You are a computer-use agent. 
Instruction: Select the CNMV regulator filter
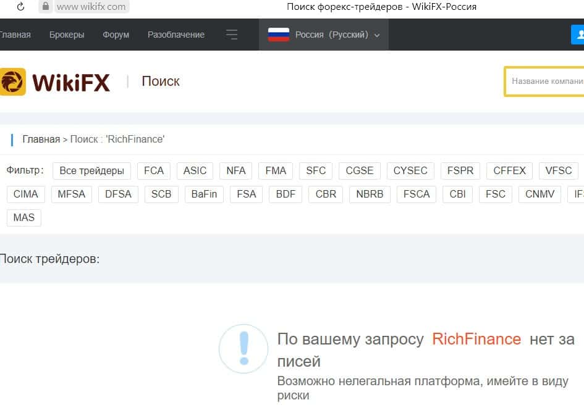540,194
